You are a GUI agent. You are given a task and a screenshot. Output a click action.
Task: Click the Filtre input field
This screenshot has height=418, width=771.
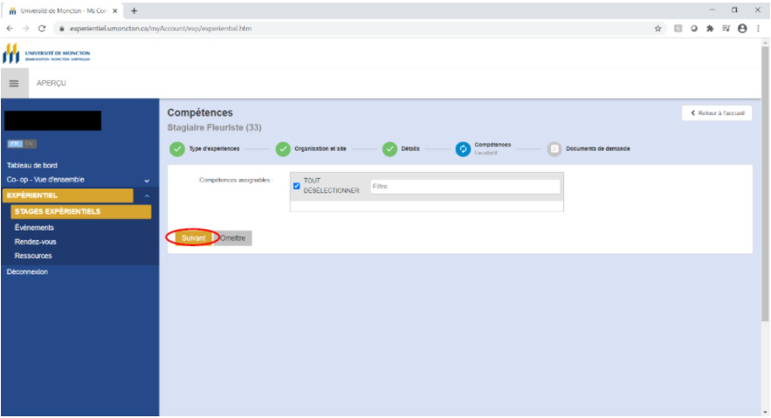[x=465, y=187]
